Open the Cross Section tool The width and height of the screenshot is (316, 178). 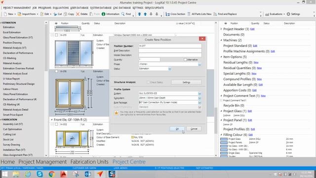175,14
